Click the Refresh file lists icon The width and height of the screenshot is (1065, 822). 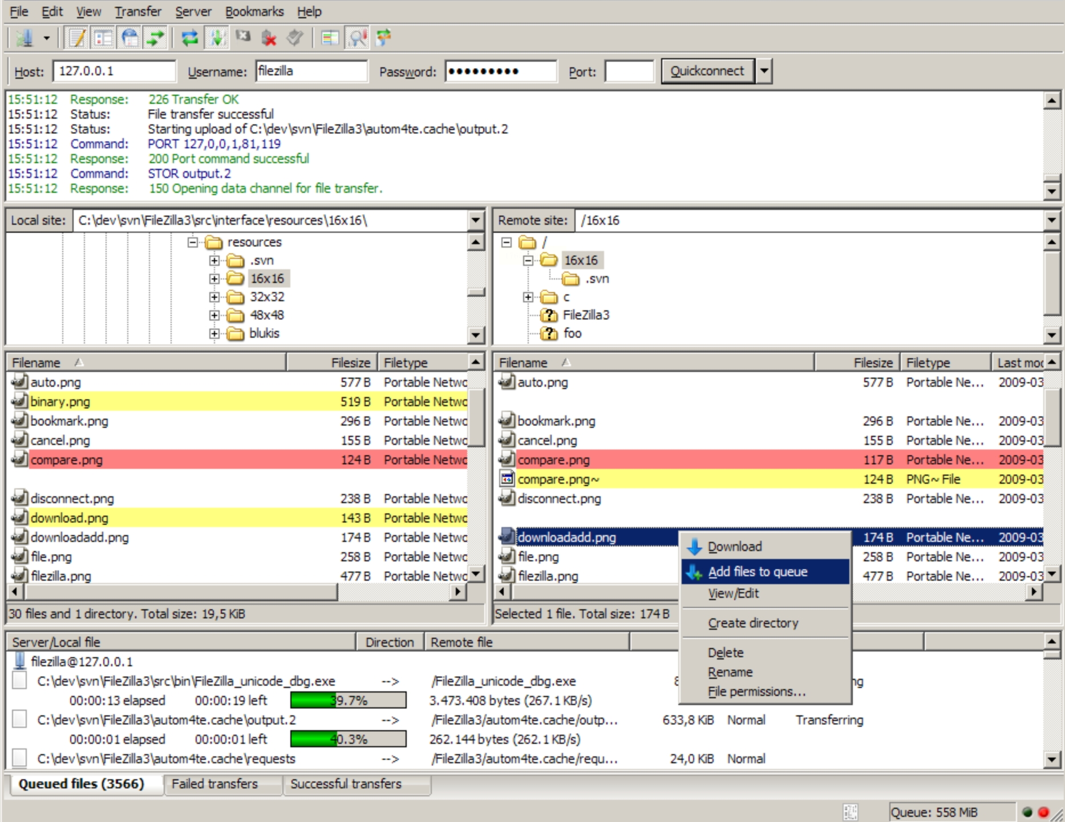(x=189, y=38)
